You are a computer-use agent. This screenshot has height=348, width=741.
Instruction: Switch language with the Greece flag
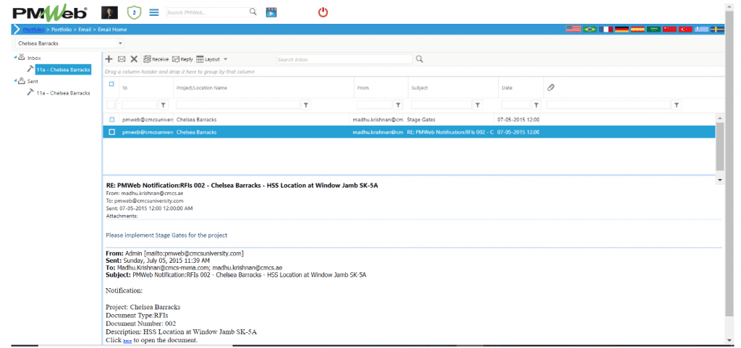701,29
